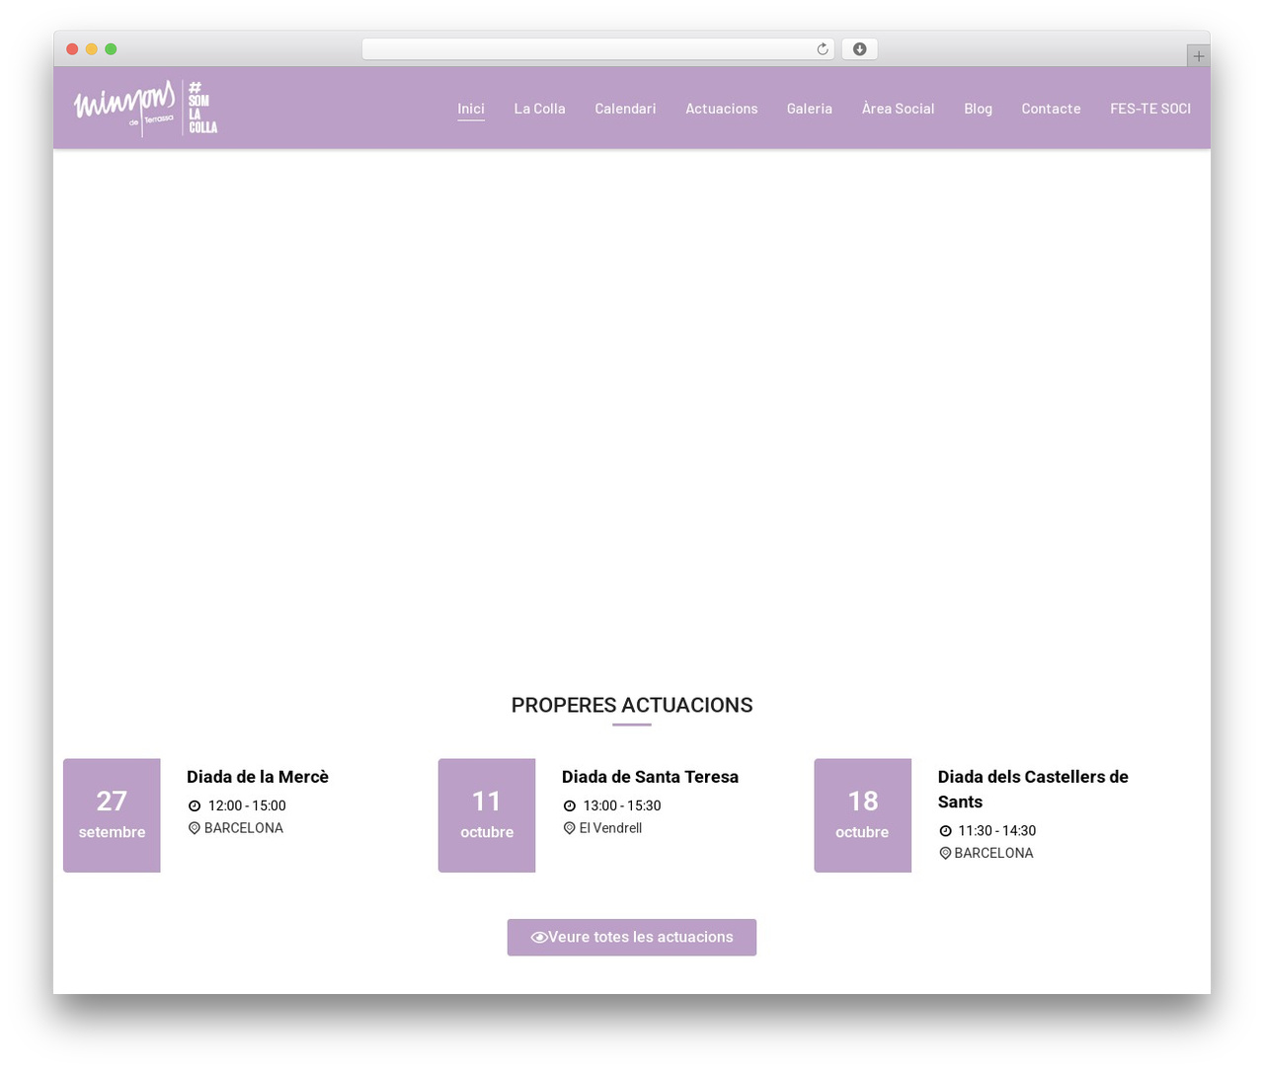The height and width of the screenshot is (1070, 1264).
Task: Open Diada dels Castellers de Sants event
Action: tap(1033, 790)
